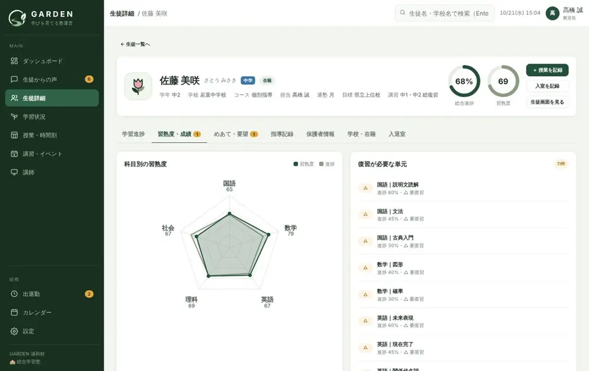Click 生徒画面を見る button
The width and height of the screenshot is (589, 371).
[x=547, y=102]
